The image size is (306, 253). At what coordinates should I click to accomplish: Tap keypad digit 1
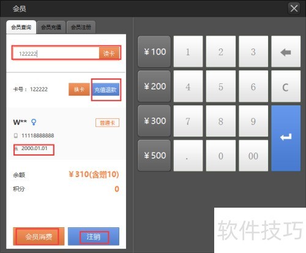click(188, 51)
